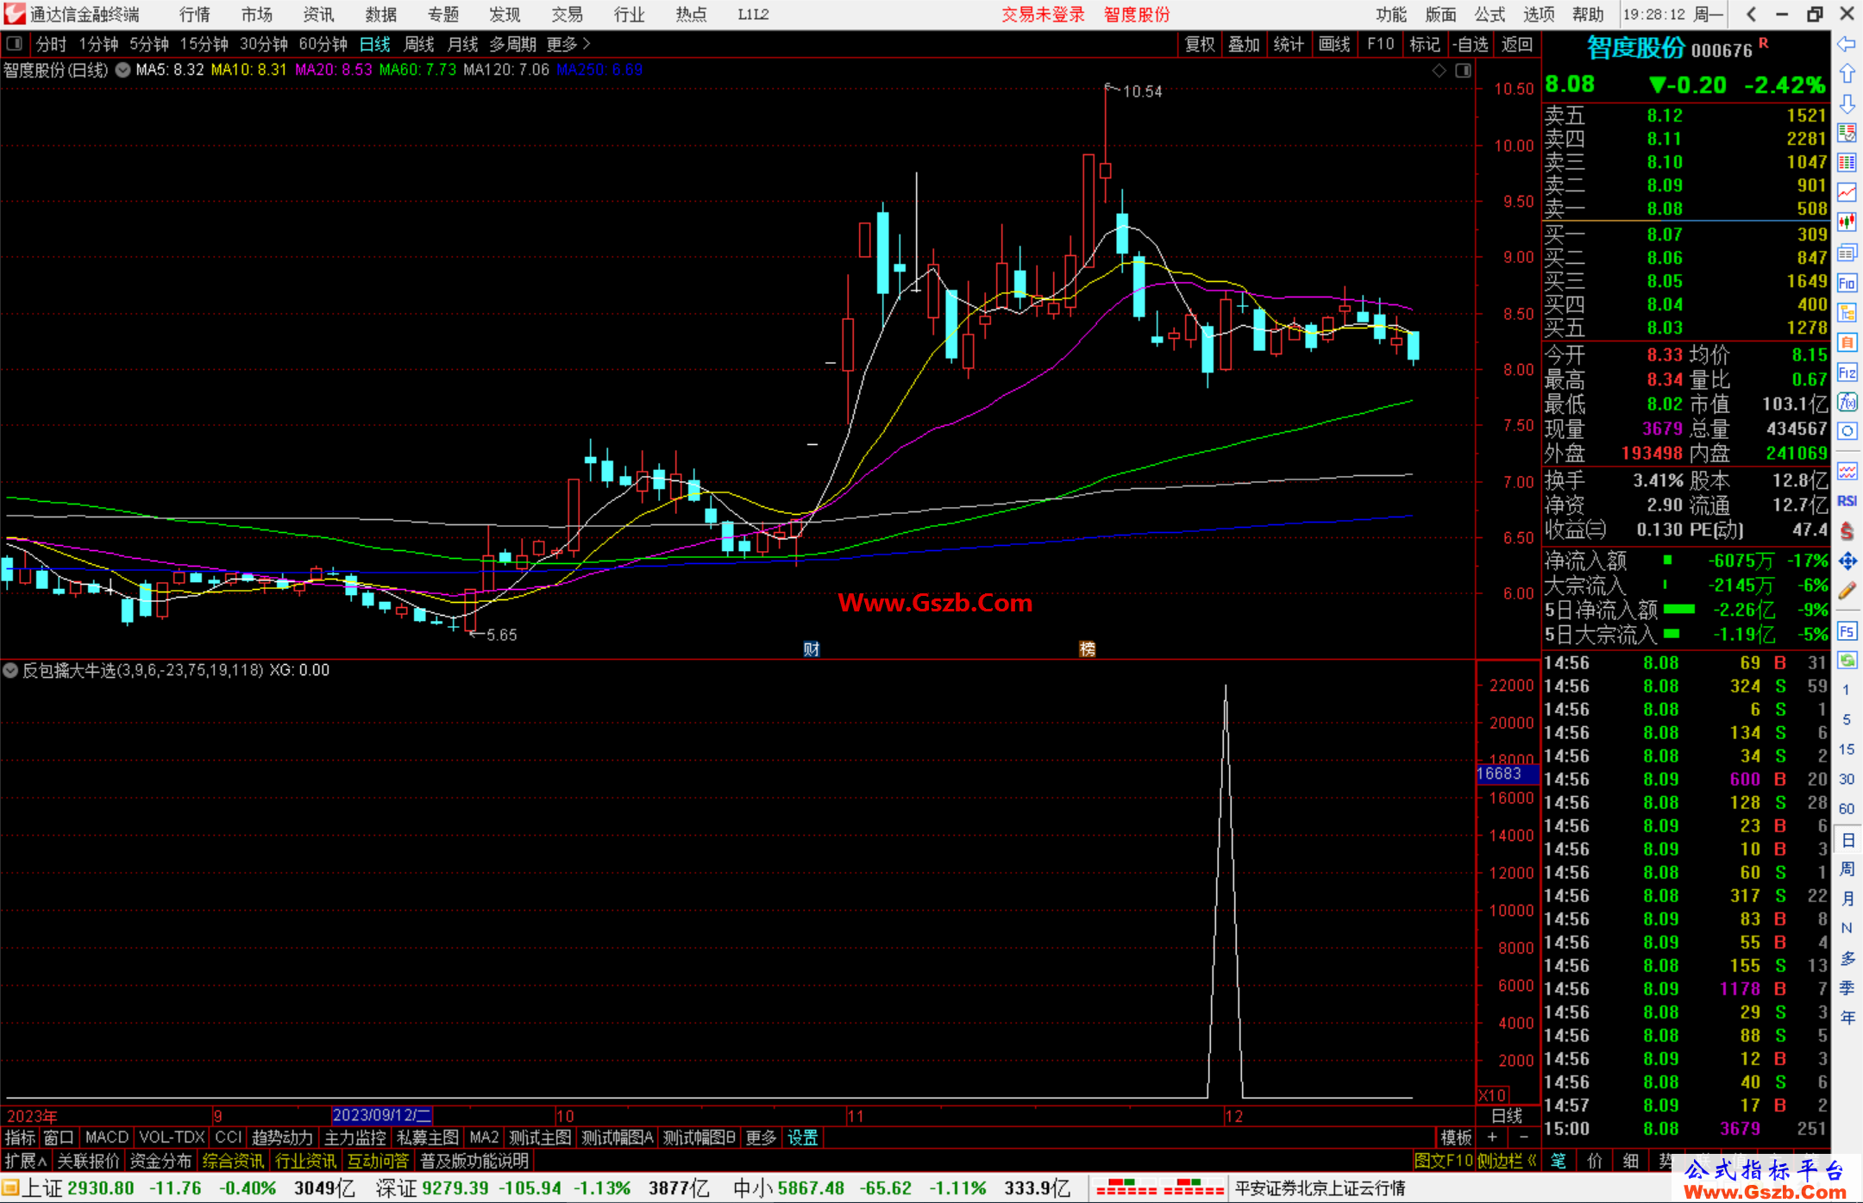
Task: Click the red S dollar sidebar icon
Action: point(1847,531)
